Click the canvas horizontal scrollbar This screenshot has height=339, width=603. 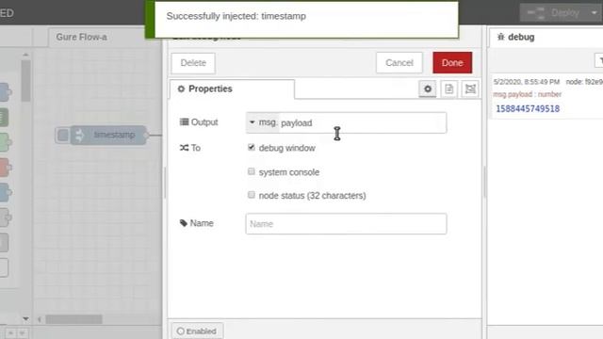73,319
